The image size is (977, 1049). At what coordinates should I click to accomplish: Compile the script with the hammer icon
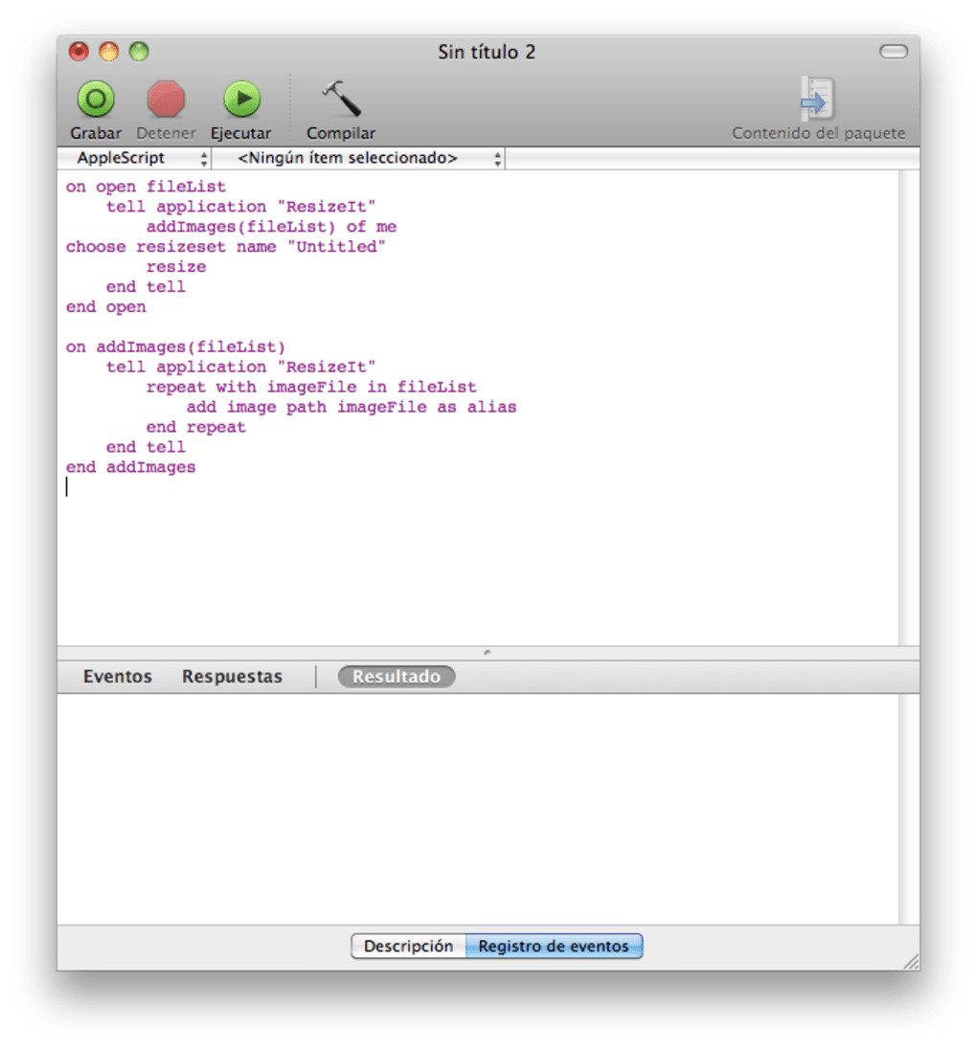341,99
